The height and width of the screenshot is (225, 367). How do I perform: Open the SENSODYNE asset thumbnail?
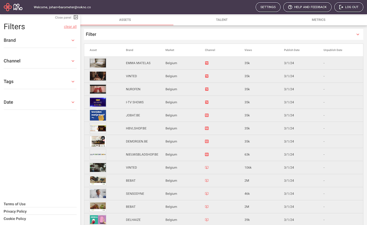[98, 194]
